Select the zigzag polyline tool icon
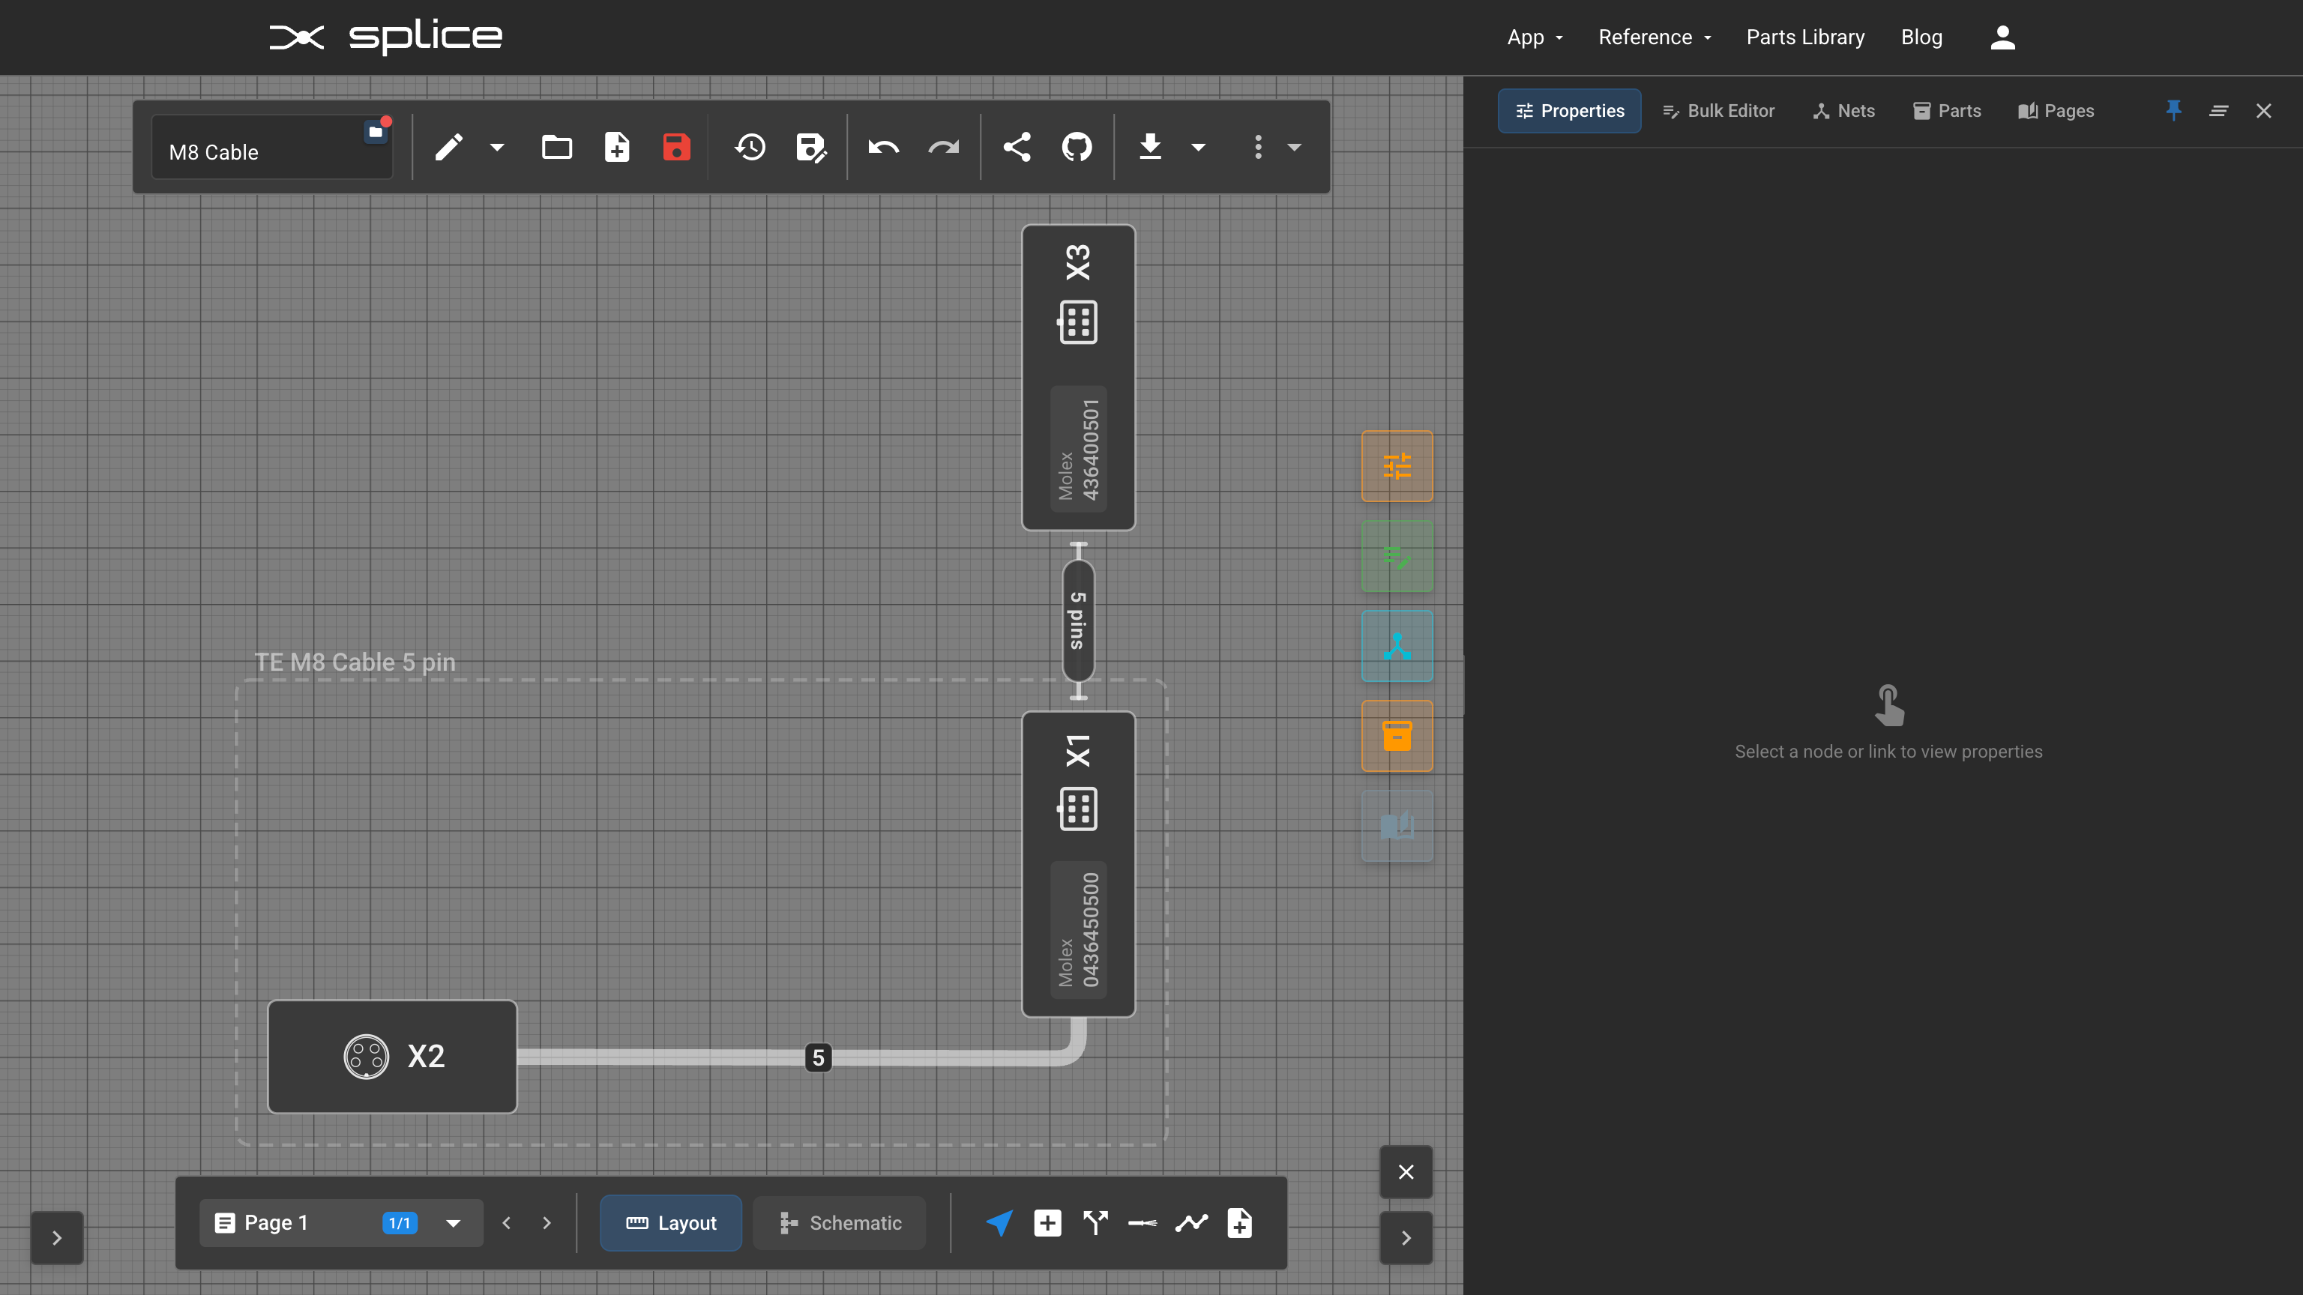The height and width of the screenshot is (1295, 2303). [x=1192, y=1222]
